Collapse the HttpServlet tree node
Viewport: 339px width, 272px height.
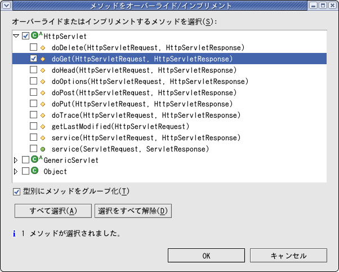tap(16, 36)
